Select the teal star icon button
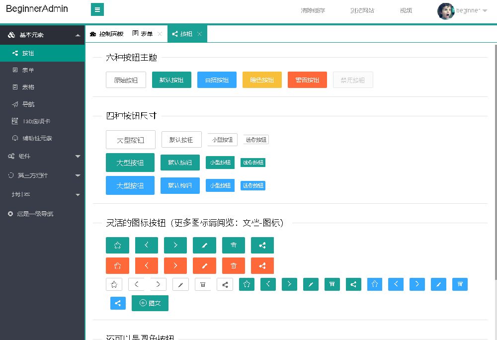This screenshot has width=497, height=340. (117, 245)
